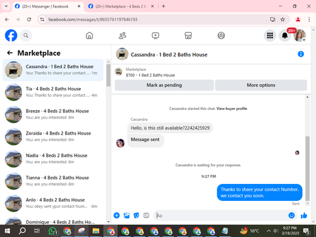Image resolution: width=316 pixels, height=237 pixels.
Task: Open the Nadia 4 Beds 2 Baths chat
Action: tap(53, 159)
